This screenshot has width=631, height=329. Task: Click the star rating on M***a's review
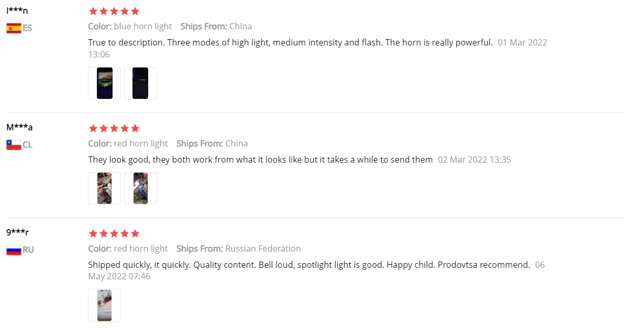tap(114, 128)
